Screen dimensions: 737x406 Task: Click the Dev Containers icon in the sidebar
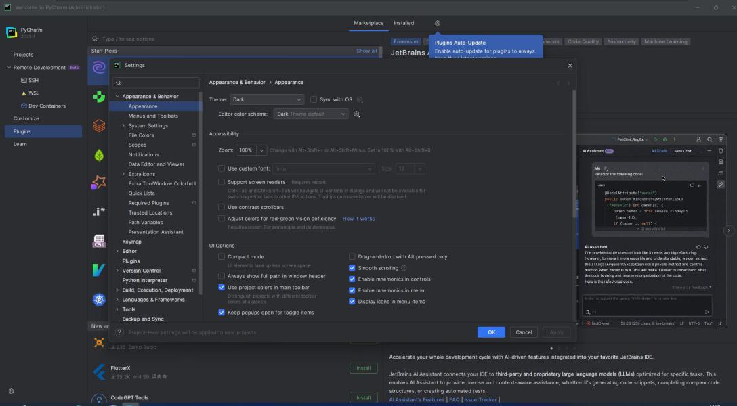24,106
